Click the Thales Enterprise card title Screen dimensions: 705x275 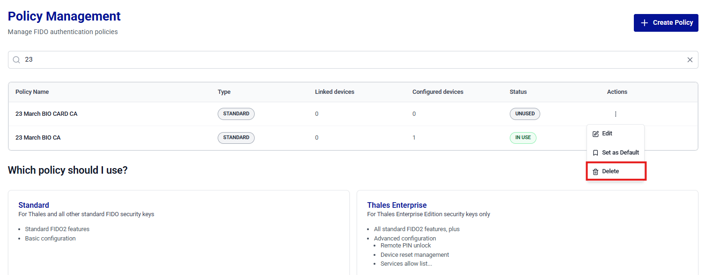tap(397, 205)
